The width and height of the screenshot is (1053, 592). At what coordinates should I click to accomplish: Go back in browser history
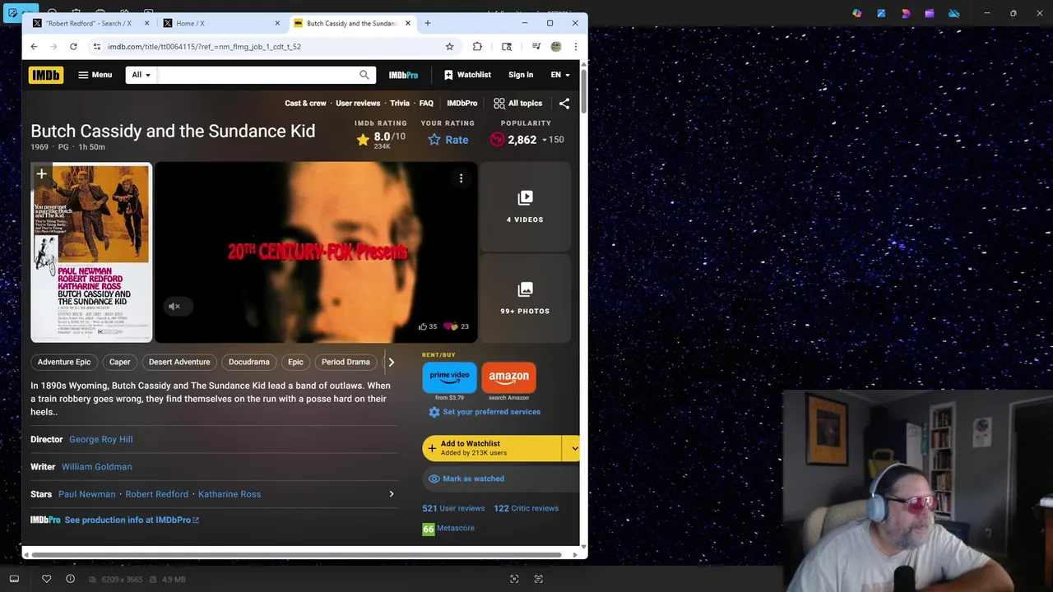(34, 47)
